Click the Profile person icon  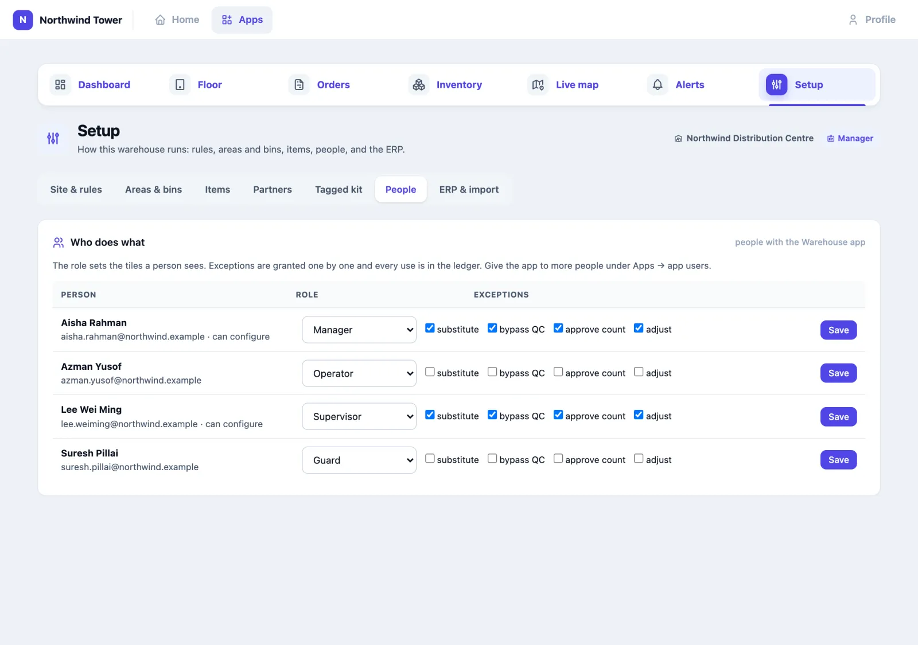[853, 19]
